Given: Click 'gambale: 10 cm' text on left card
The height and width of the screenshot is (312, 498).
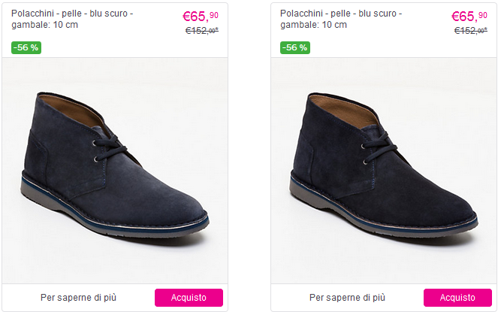Looking at the screenshot, I should click(45, 25).
